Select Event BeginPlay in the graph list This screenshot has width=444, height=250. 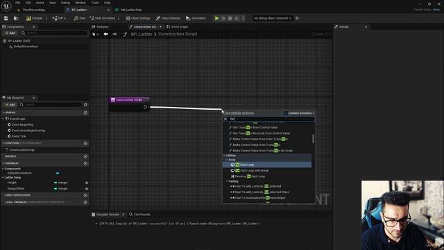tap(22, 125)
